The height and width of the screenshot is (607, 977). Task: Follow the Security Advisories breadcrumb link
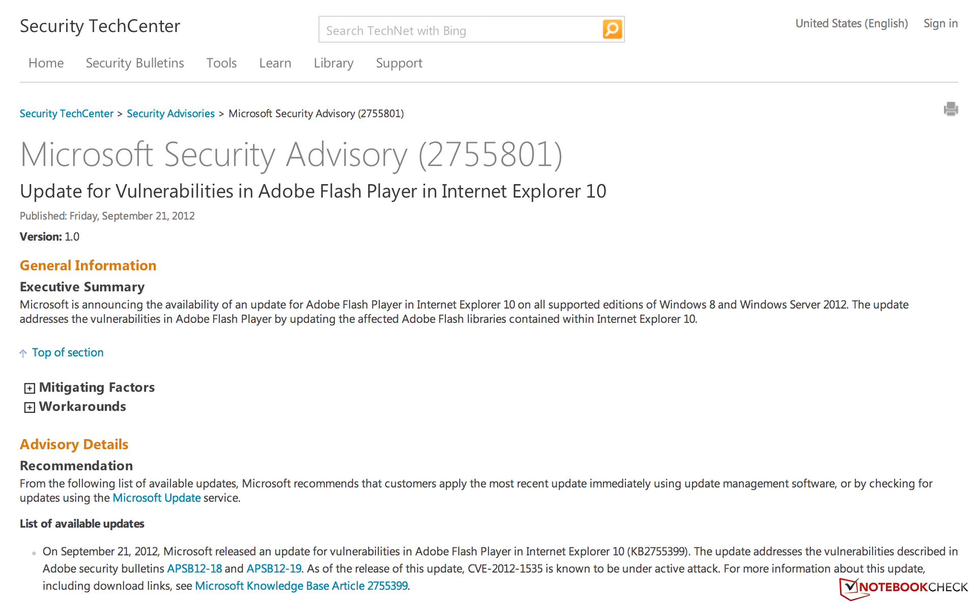(170, 113)
